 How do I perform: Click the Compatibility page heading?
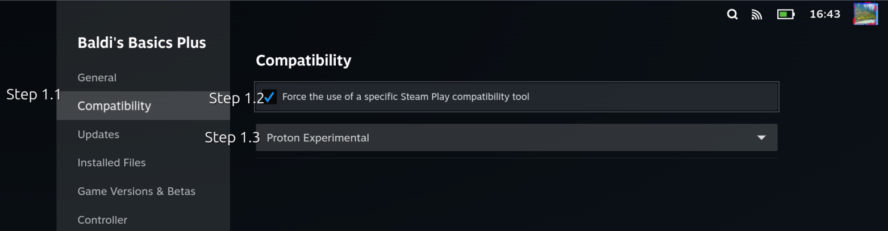(303, 60)
